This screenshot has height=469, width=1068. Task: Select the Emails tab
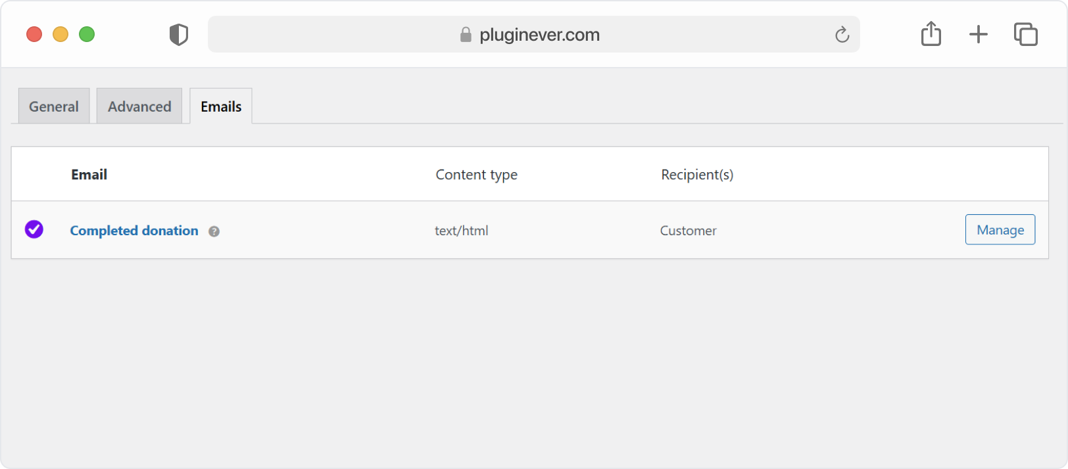coord(221,106)
